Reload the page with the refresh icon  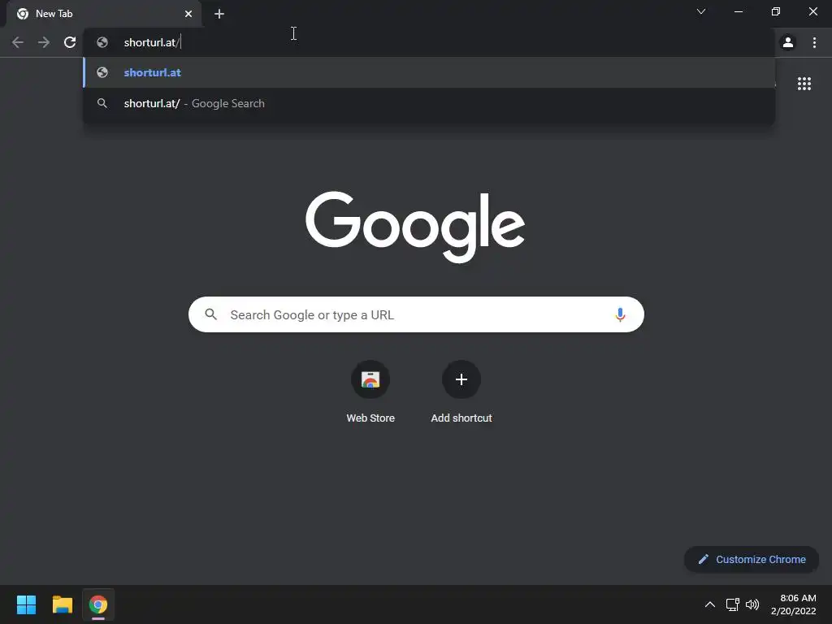click(x=70, y=42)
